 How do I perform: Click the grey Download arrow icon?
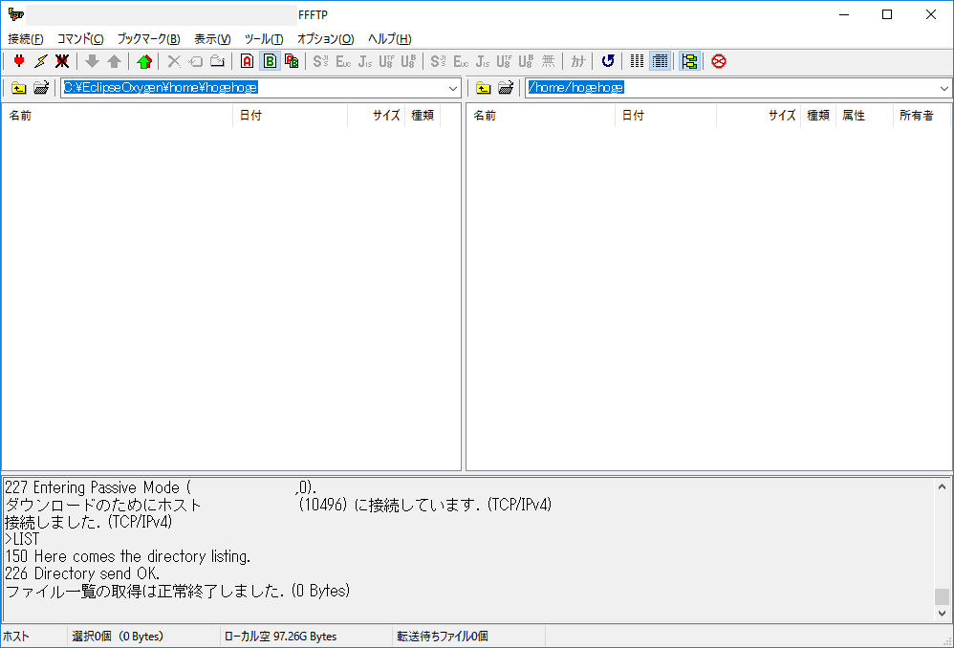92,61
